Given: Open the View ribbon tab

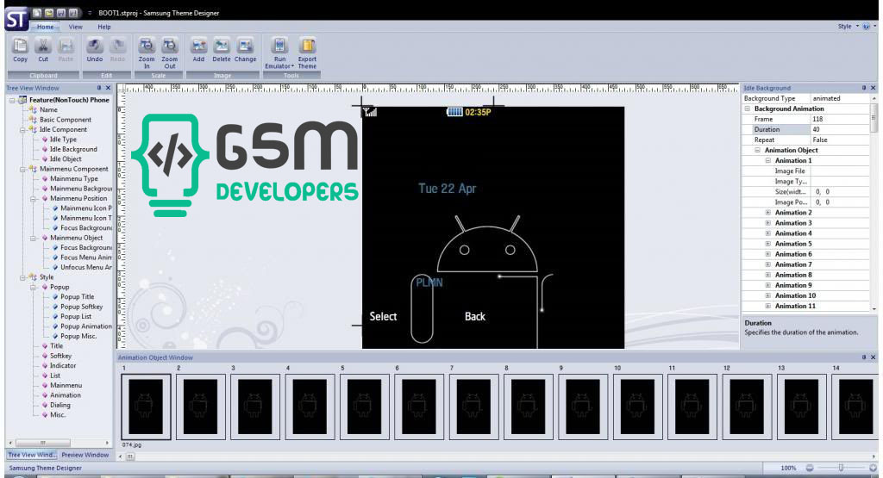Looking at the screenshot, I should [76, 27].
